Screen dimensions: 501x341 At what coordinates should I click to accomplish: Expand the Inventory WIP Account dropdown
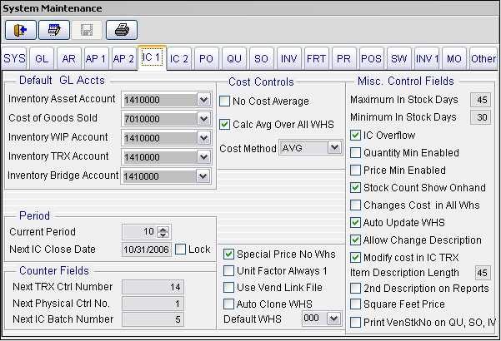[203, 138]
